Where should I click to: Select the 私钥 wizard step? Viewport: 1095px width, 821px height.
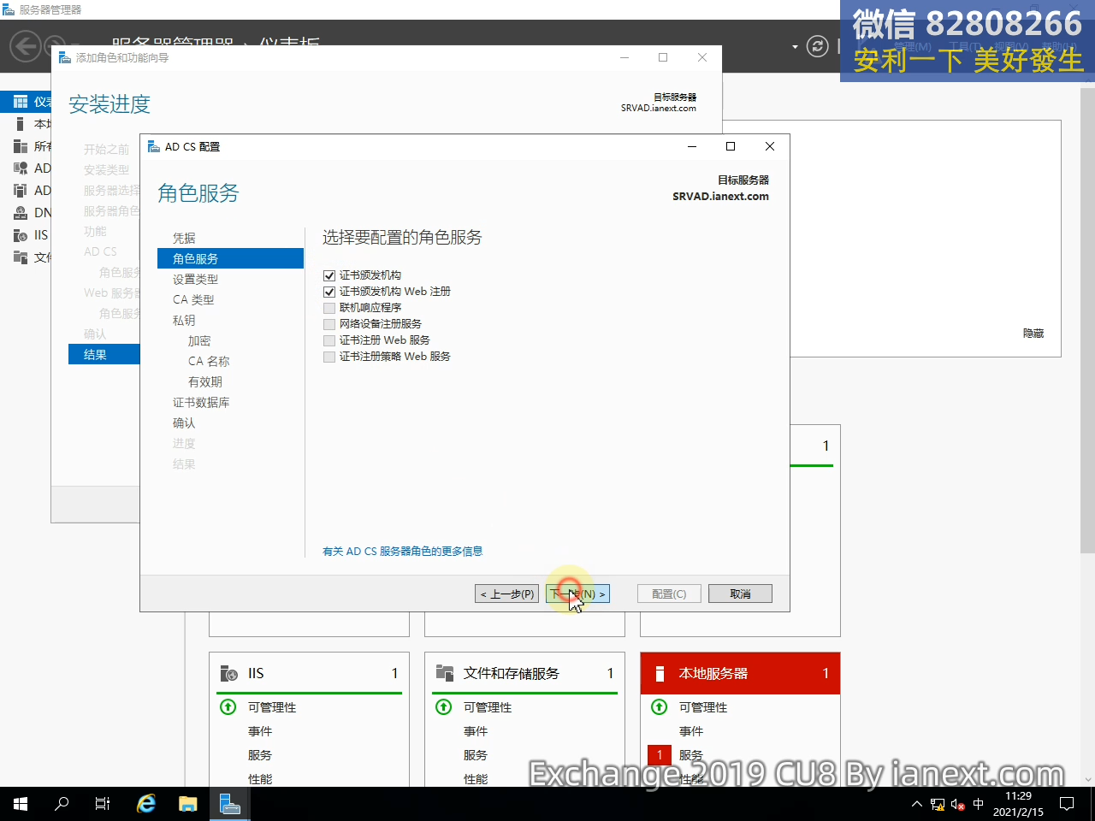coord(184,320)
